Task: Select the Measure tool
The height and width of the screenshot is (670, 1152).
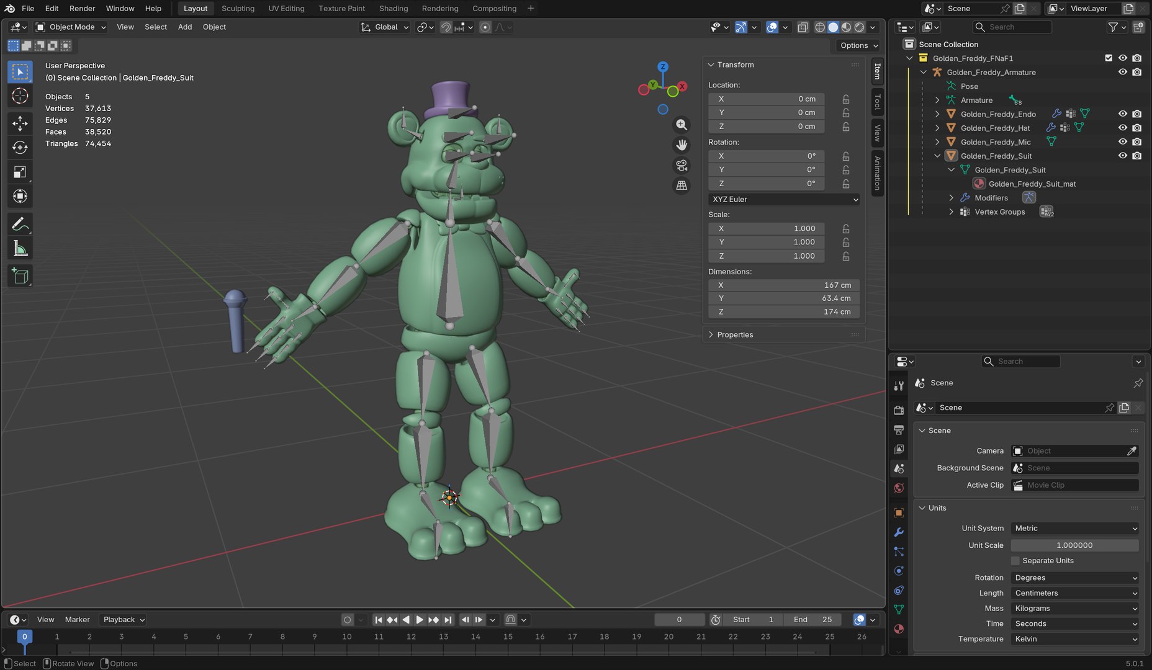Action: coord(20,249)
